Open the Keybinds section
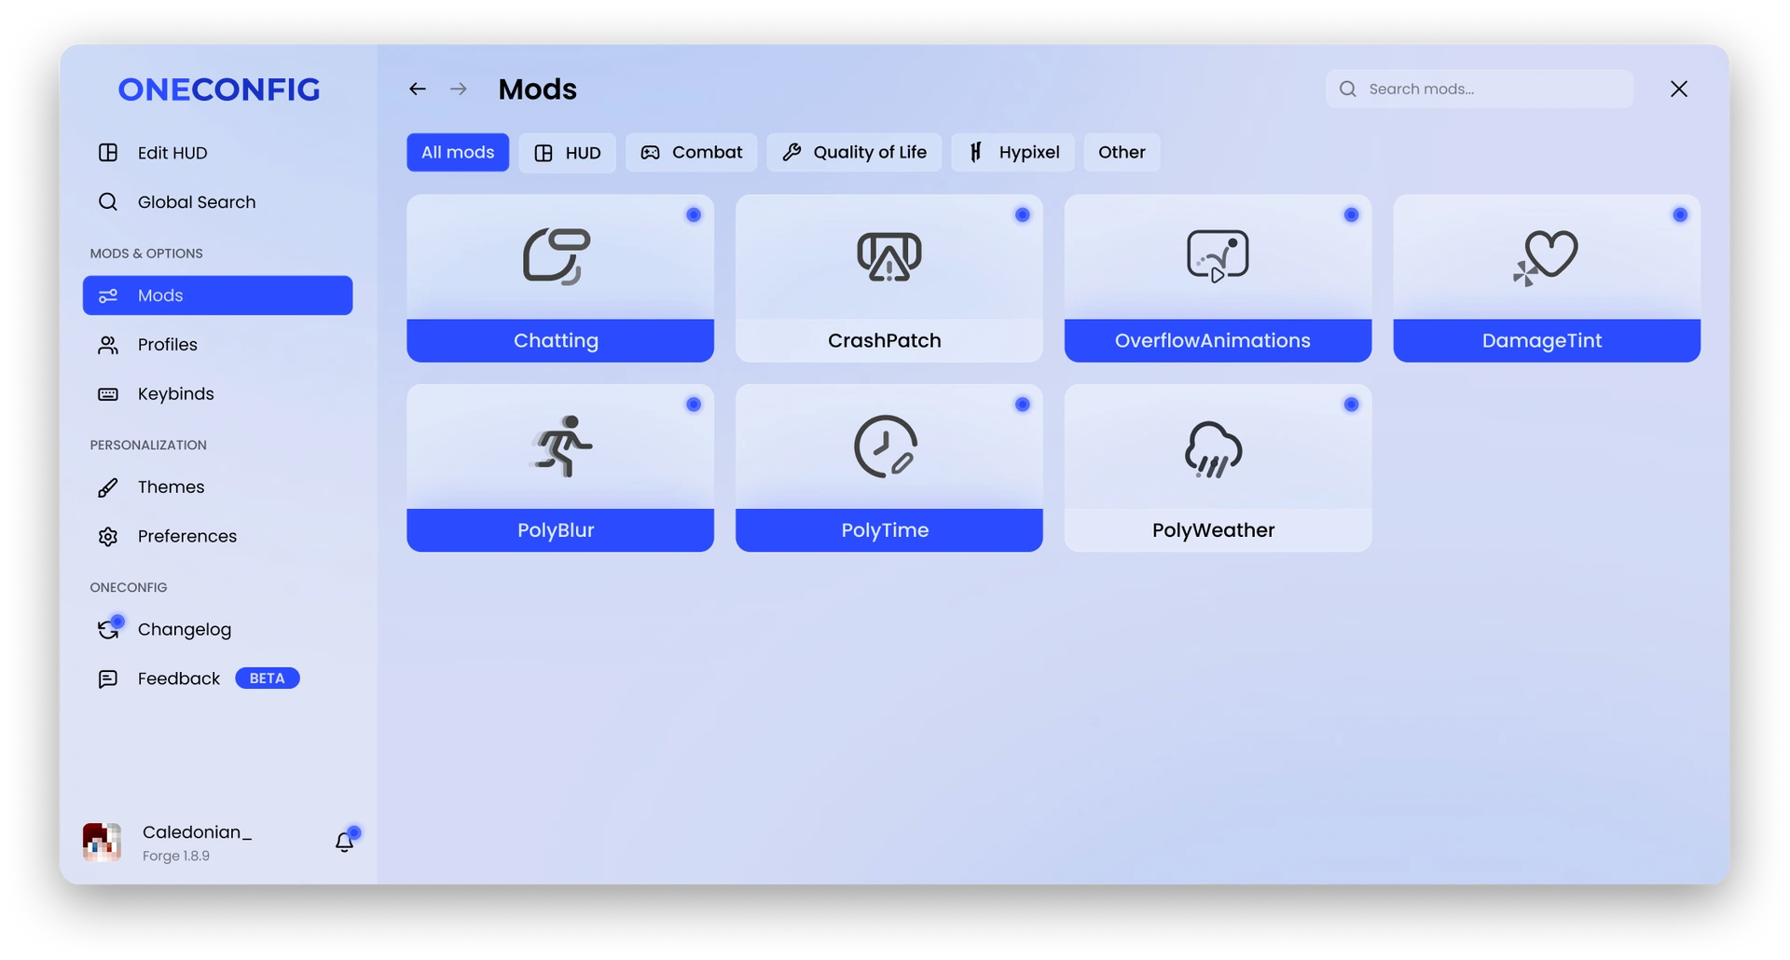The height and width of the screenshot is (960, 1790). click(x=217, y=394)
